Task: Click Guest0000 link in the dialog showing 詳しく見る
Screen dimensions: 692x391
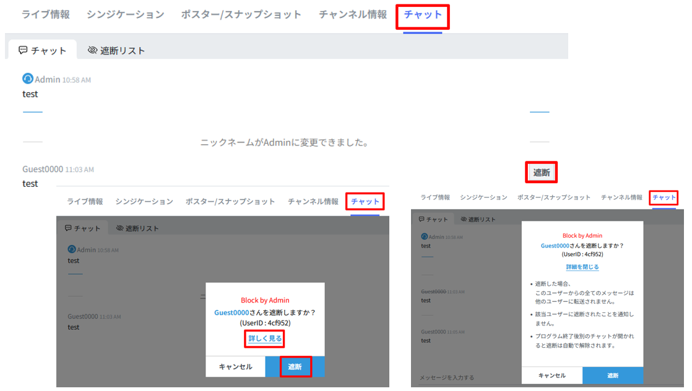Action: 231,312
